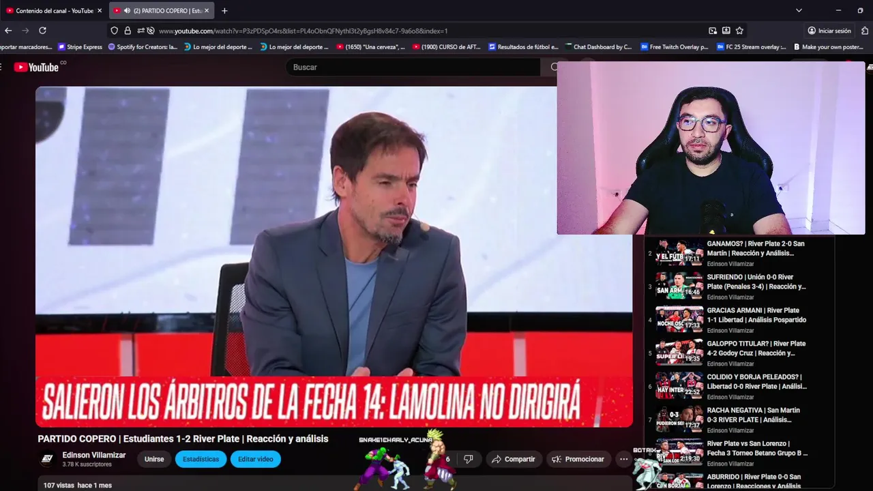Screen dimensions: 873x491
Task: Expand the list all tabs chevron
Action: tap(799, 10)
